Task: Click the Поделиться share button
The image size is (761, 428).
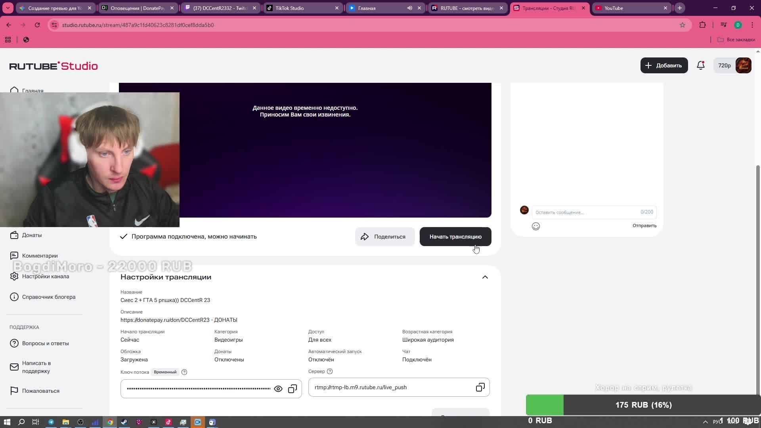Action: click(384, 237)
